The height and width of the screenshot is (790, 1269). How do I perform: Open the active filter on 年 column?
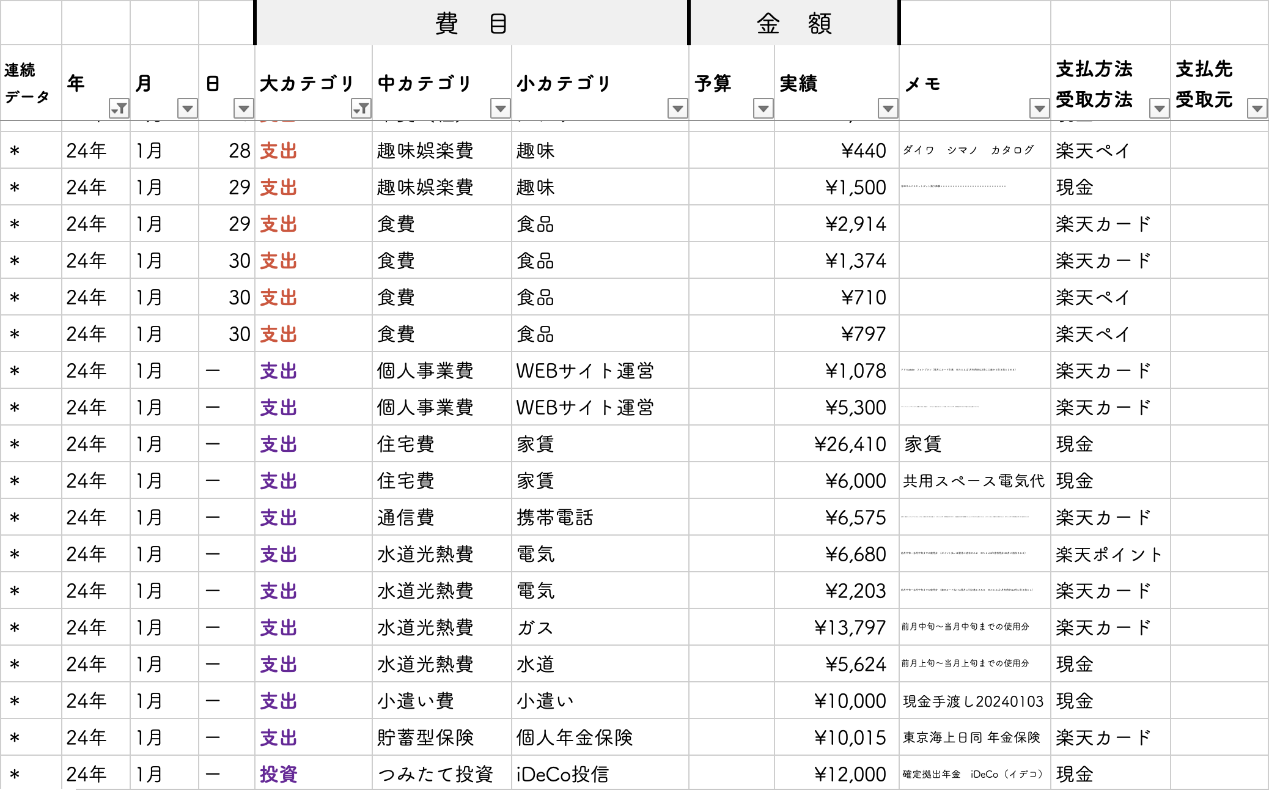(x=119, y=109)
